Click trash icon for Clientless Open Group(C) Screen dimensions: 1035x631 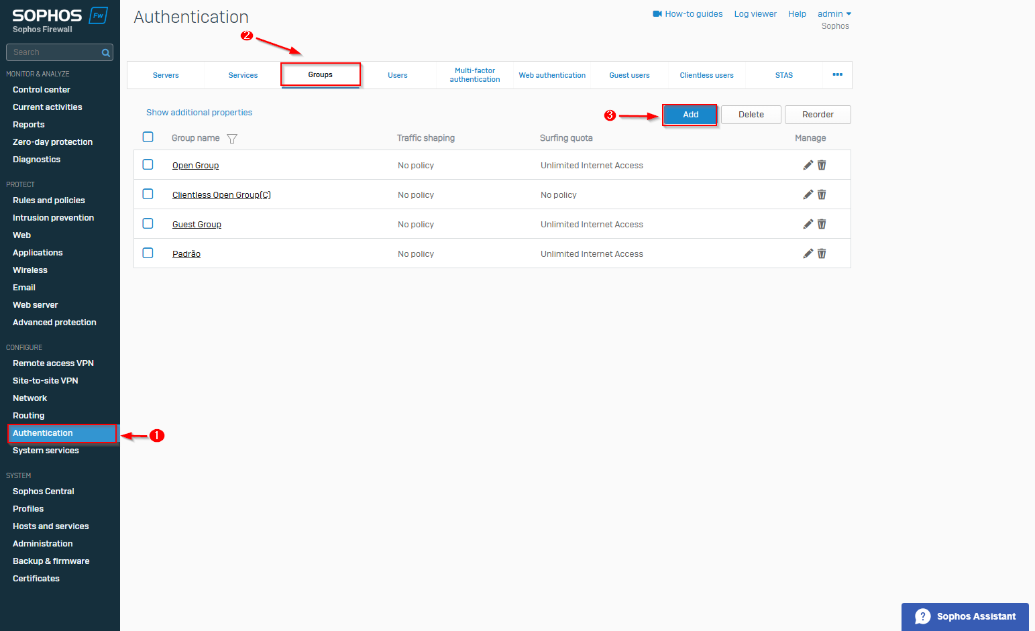(x=822, y=194)
